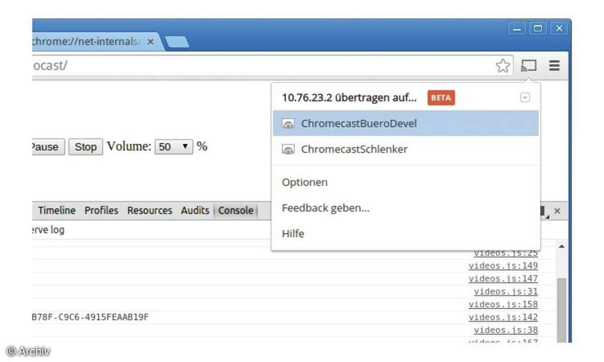This screenshot has height=362, width=604.
Task: Click the console scrollbar up arrow
Action: (x=561, y=246)
